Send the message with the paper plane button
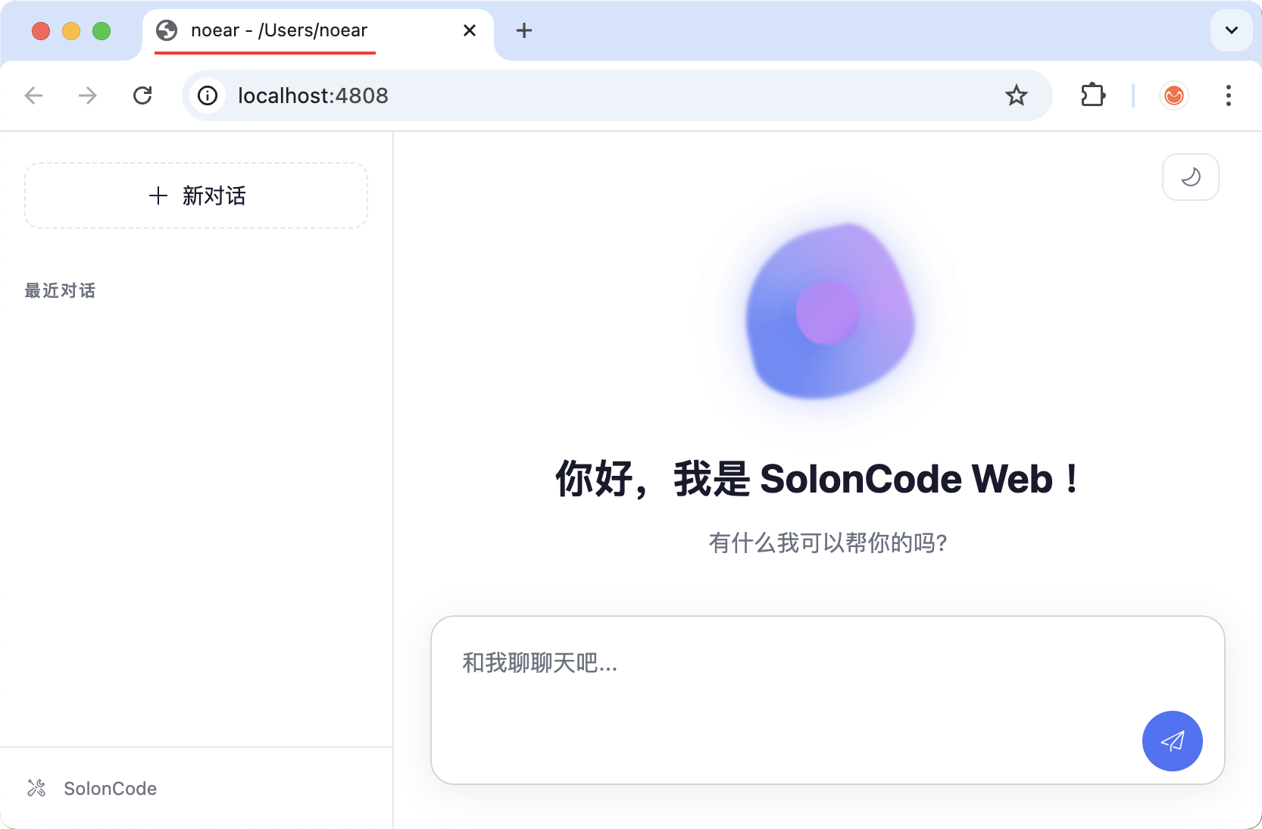The width and height of the screenshot is (1262, 829). tap(1172, 741)
